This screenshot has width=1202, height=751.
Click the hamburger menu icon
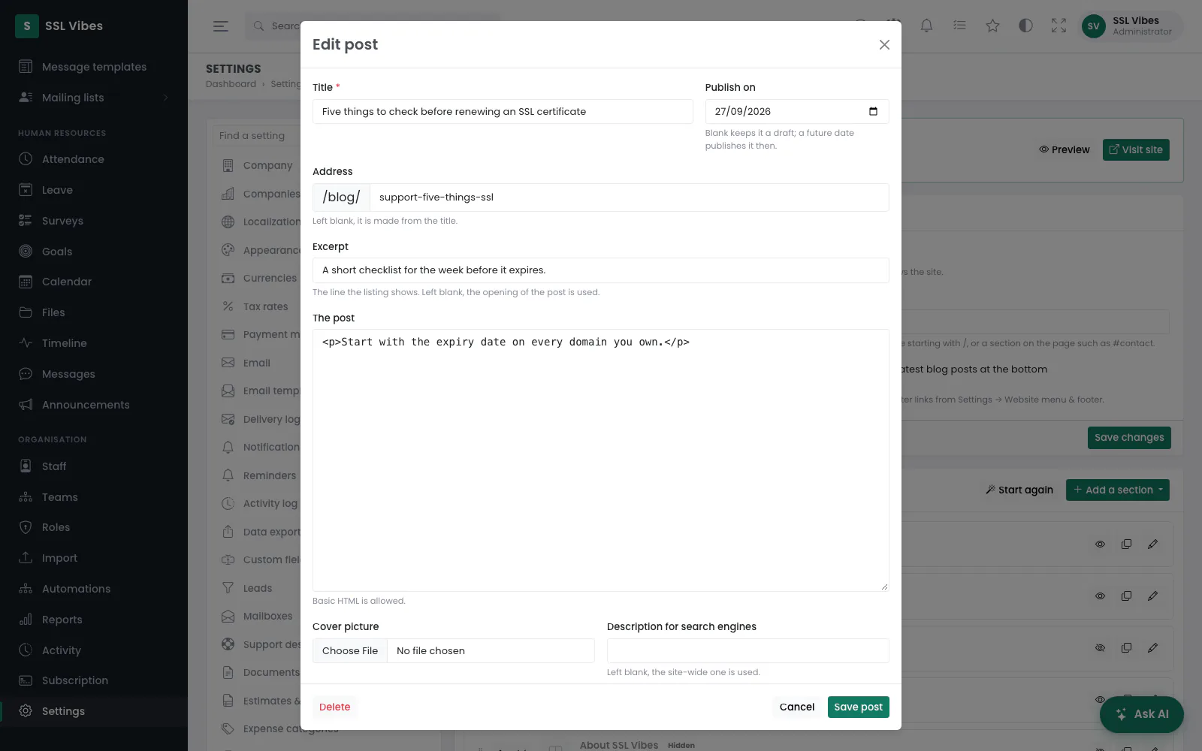(220, 26)
